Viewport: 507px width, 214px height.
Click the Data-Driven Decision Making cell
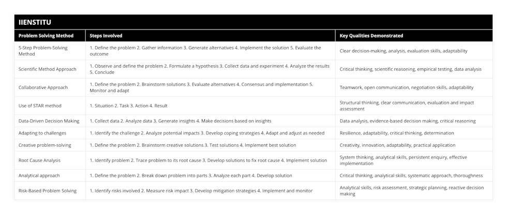(x=50, y=121)
